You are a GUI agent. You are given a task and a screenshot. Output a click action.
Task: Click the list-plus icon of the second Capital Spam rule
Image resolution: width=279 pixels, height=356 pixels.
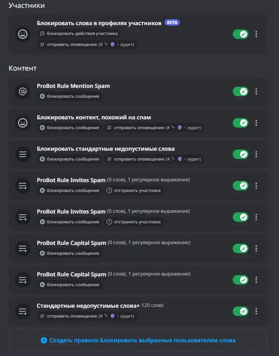pos(23,280)
